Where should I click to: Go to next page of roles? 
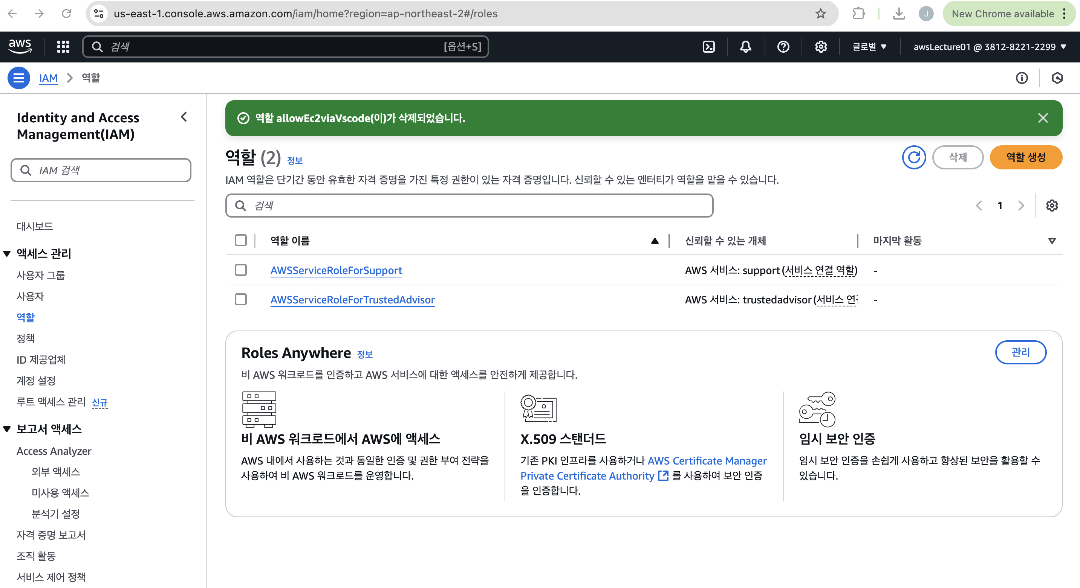(x=1021, y=206)
